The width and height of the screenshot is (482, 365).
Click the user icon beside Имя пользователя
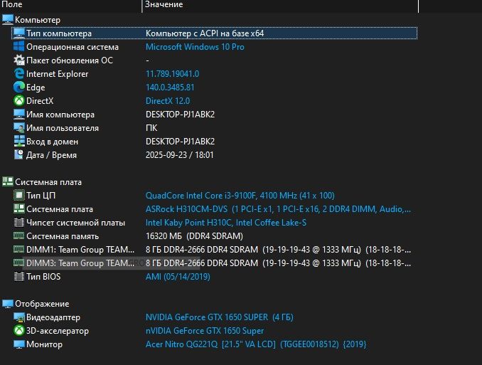(18, 128)
